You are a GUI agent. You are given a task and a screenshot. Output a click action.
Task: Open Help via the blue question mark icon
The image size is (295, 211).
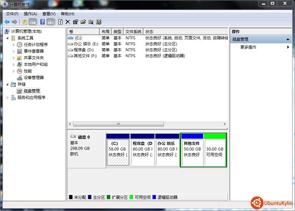click(43, 22)
